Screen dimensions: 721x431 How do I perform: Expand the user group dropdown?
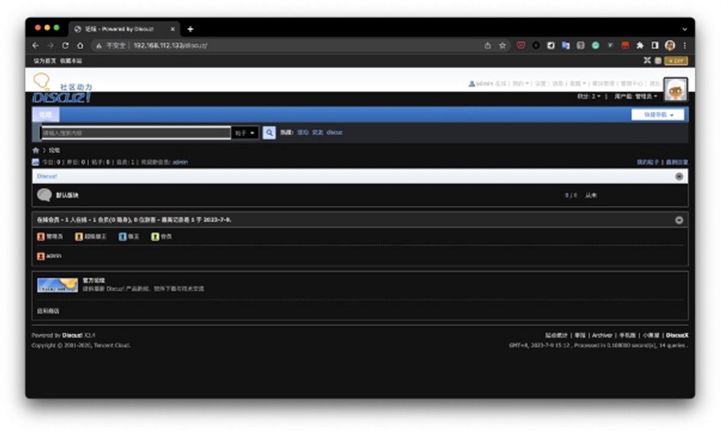click(636, 96)
